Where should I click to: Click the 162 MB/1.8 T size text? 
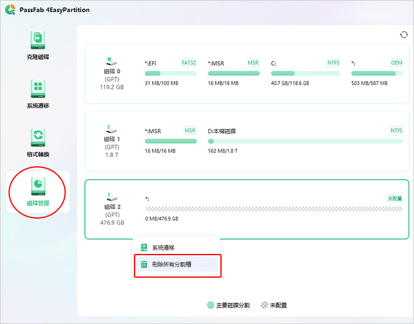(223, 151)
